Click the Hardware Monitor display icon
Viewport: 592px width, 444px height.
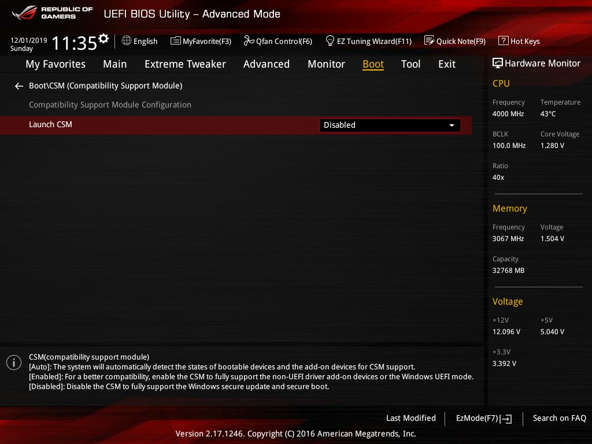coord(498,64)
